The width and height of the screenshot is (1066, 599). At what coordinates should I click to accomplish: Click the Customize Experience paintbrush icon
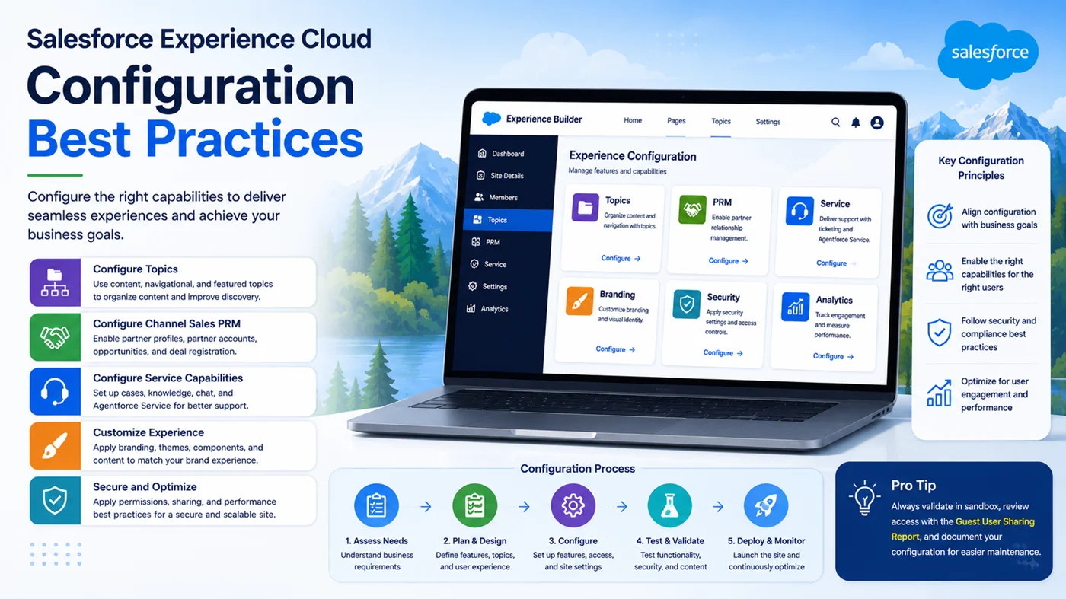[55, 446]
